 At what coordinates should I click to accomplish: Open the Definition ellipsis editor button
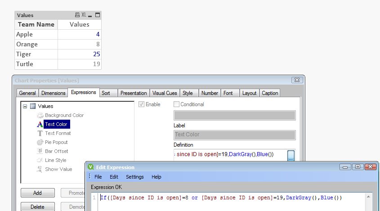point(291,156)
